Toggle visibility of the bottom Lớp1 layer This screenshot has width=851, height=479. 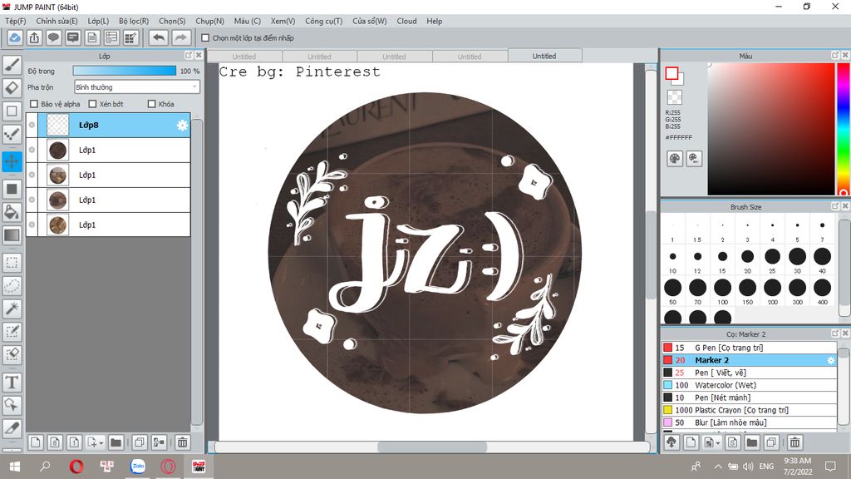click(x=32, y=225)
